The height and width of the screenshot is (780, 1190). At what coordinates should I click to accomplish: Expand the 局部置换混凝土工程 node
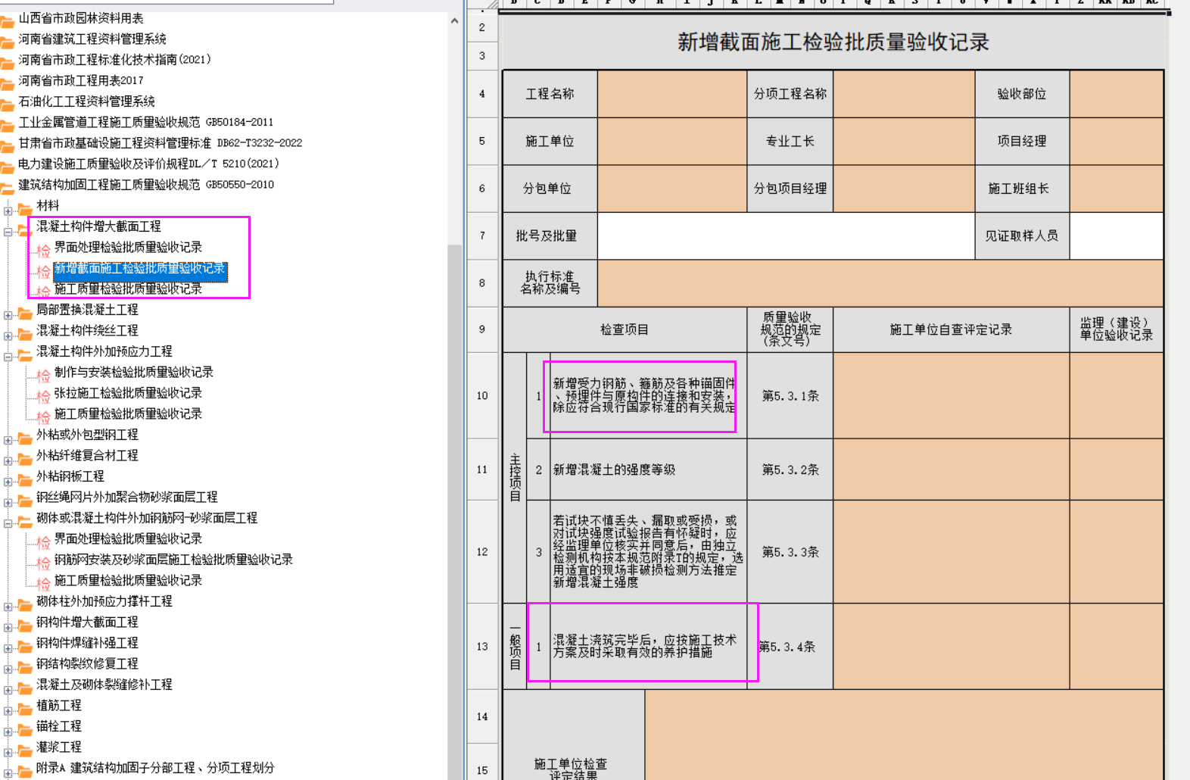pos(8,315)
